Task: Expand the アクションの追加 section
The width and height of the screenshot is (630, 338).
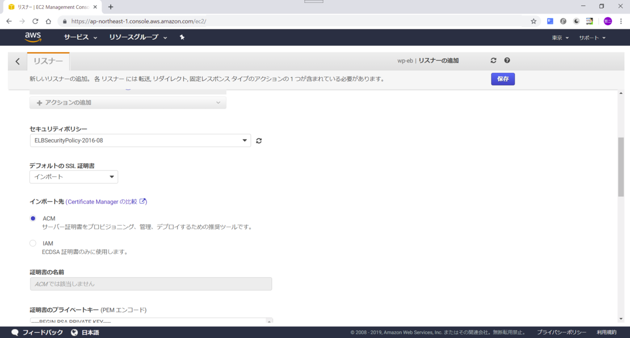Action: click(x=128, y=102)
